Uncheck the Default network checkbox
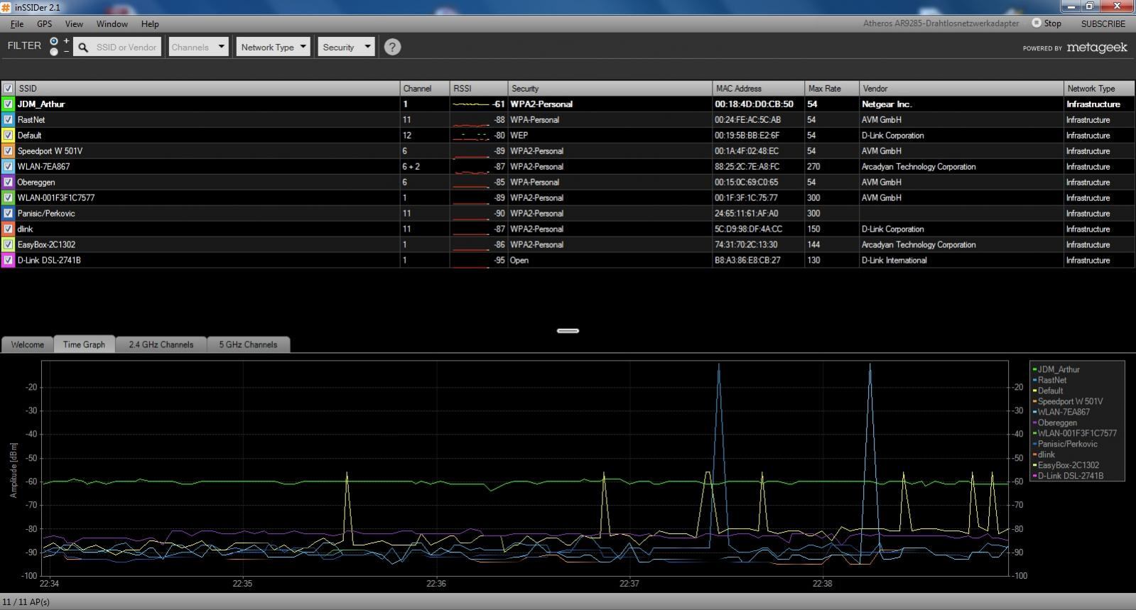Screen dimensions: 1136x610 (8, 135)
